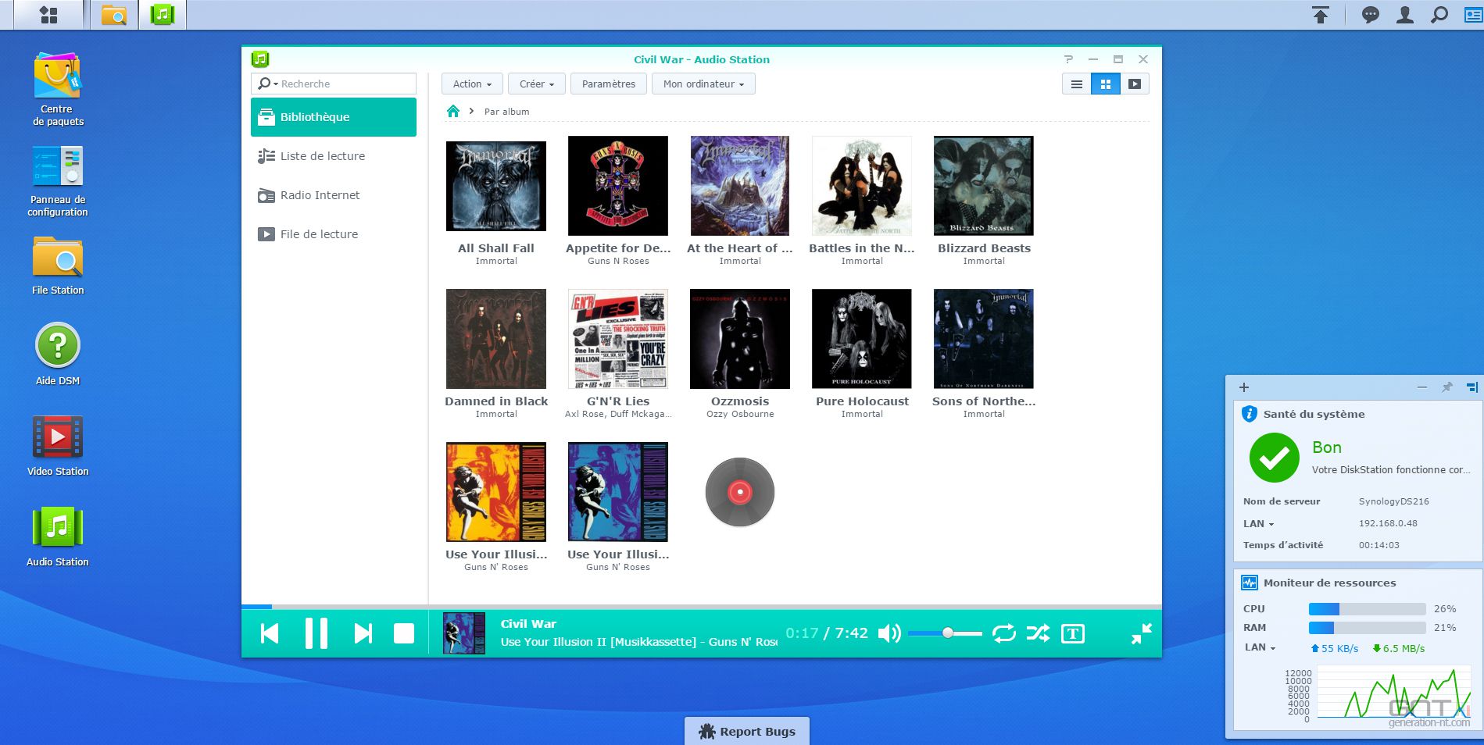The image size is (1484, 745).
Task: Toggle shuffle mode
Action: [x=1038, y=633]
